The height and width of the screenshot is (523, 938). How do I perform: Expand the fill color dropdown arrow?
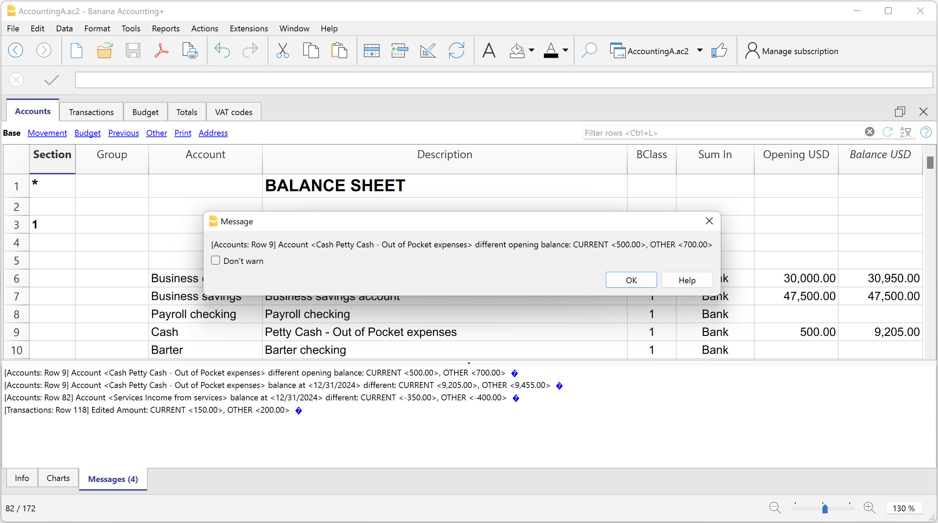point(532,51)
